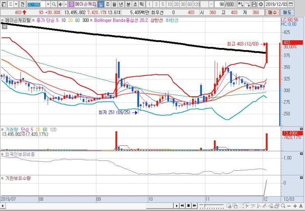The width and height of the screenshot is (305, 211).
Task: Click the 하한선 lower band legend label
Action: pyautogui.click(x=172, y=20)
